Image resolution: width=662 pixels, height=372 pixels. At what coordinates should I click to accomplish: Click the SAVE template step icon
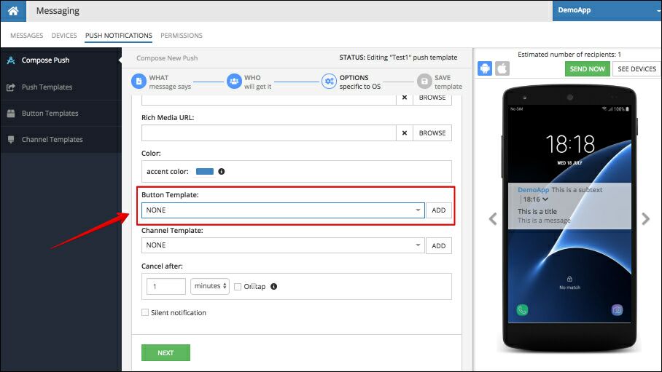point(424,81)
